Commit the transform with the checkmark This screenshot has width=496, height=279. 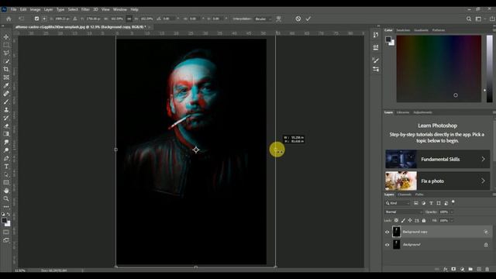[x=308, y=19]
